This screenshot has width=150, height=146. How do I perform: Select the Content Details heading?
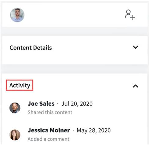(31, 48)
